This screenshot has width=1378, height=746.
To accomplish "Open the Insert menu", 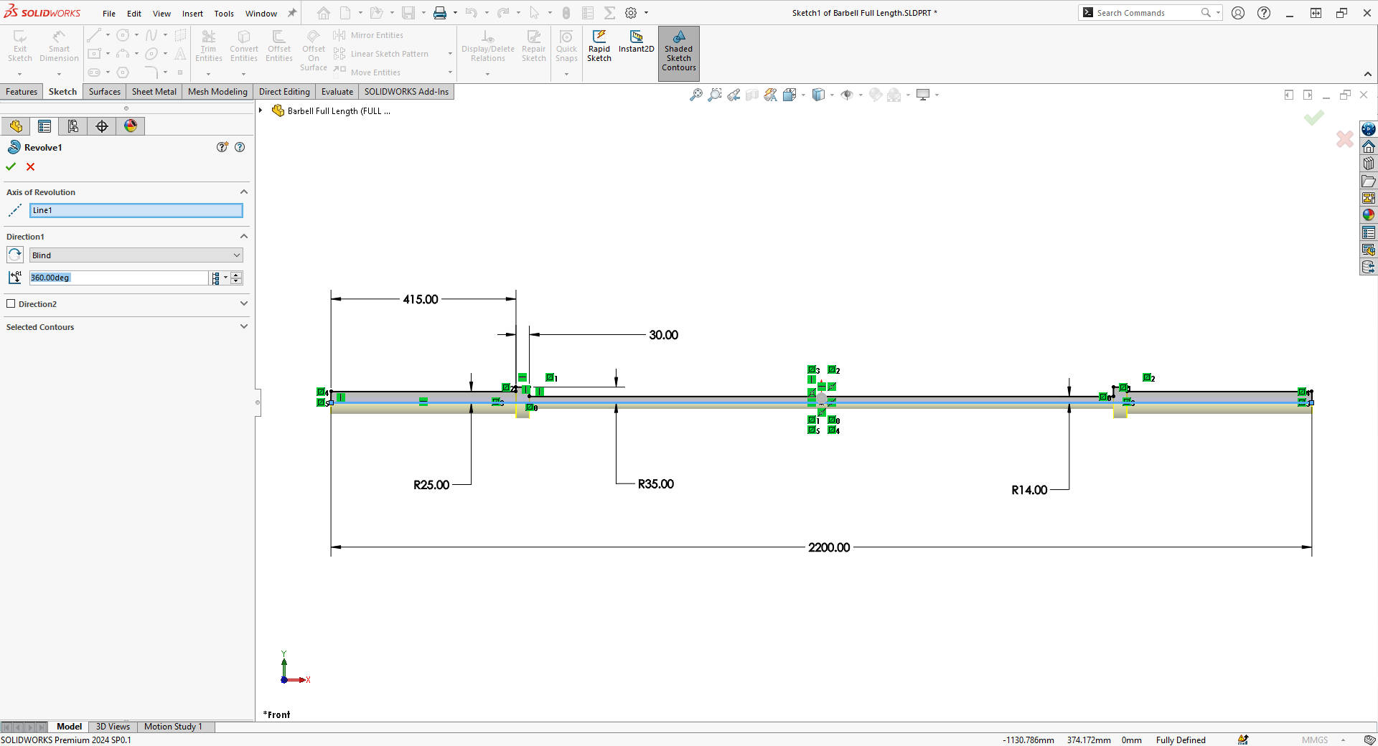I will 192,14.
